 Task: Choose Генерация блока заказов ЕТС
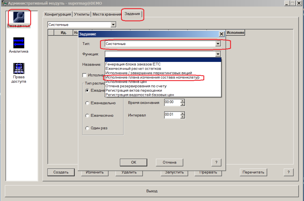(x=163, y=64)
